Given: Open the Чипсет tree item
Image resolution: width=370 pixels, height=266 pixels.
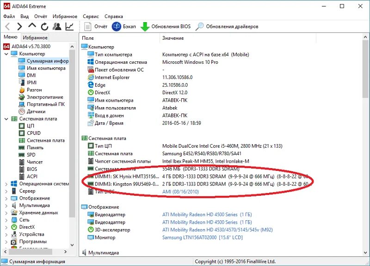Looking at the screenshot, I should [x=31, y=162].
